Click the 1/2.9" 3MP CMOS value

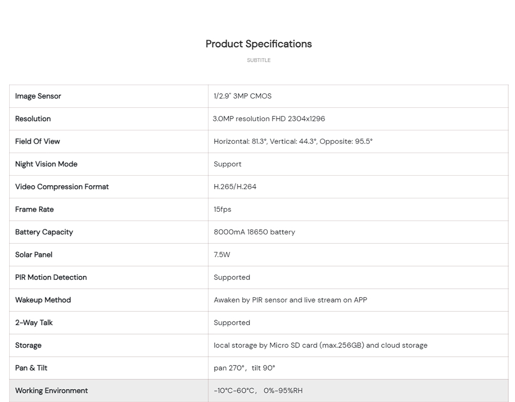tap(243, 96)
